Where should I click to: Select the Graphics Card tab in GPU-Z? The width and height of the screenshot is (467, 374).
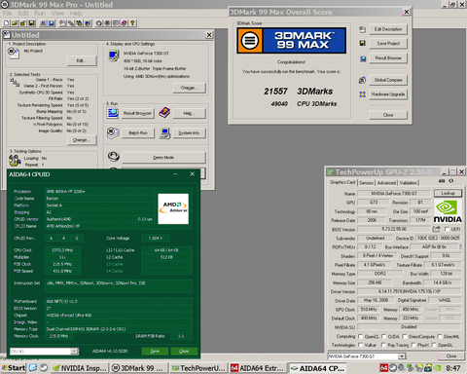pyautogui.click(x=342, y=182)
